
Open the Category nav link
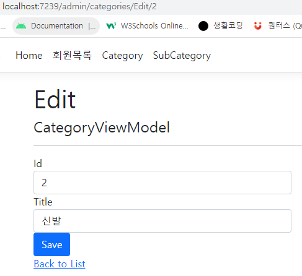122,56
